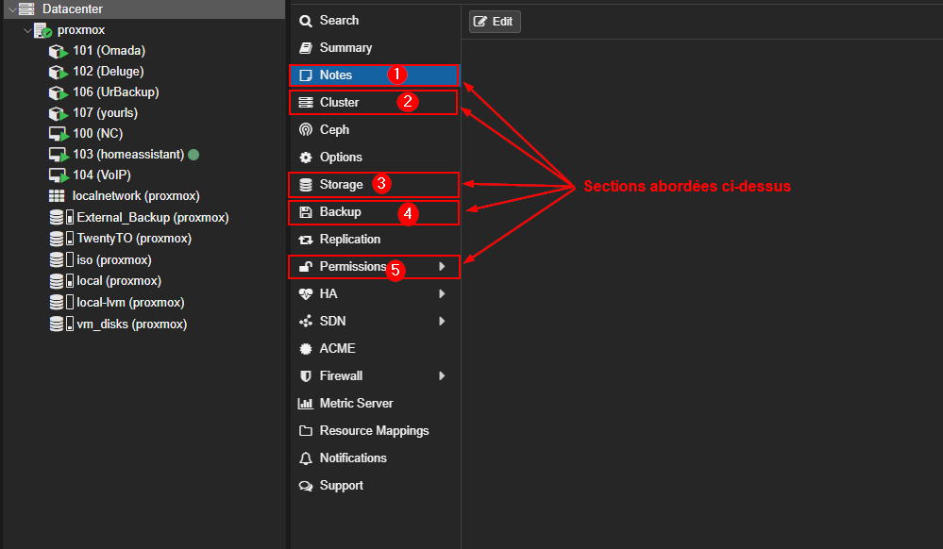Click the Notifications bell icon

(x=305, y=458)
